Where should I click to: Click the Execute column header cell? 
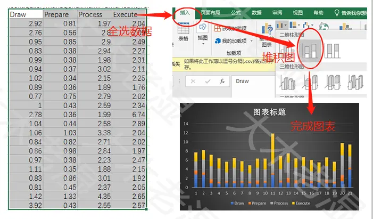129,14
